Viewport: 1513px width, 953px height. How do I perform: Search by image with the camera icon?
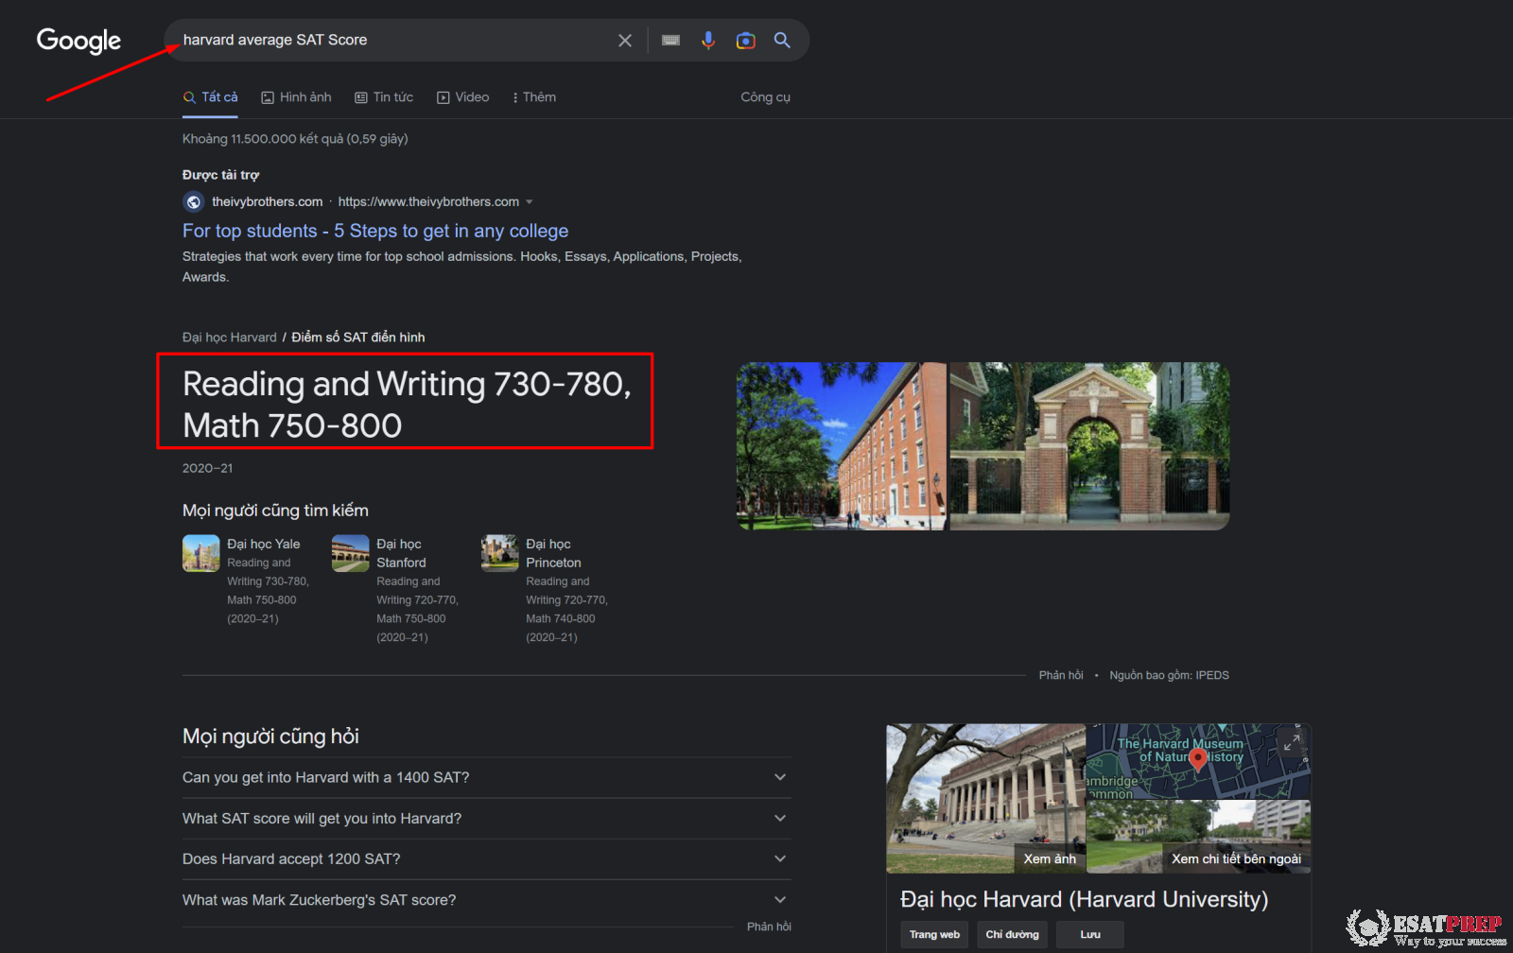(x=746, y=41)
